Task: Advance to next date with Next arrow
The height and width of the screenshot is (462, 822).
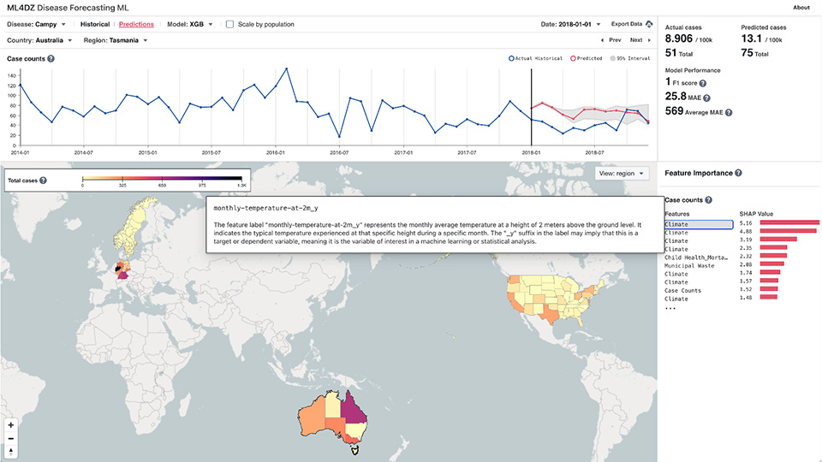Action: [649, 40]
